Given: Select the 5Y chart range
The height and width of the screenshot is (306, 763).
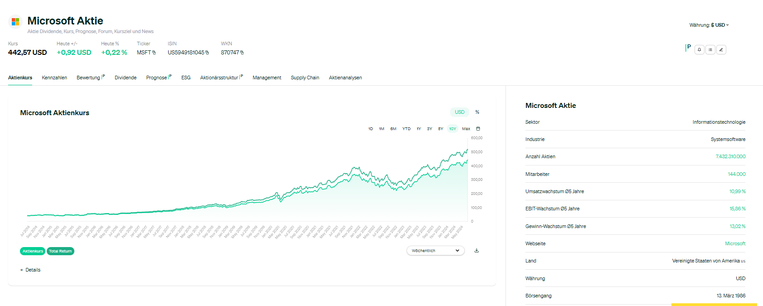Looking at the screenshot, I should (x=441, y=129).
